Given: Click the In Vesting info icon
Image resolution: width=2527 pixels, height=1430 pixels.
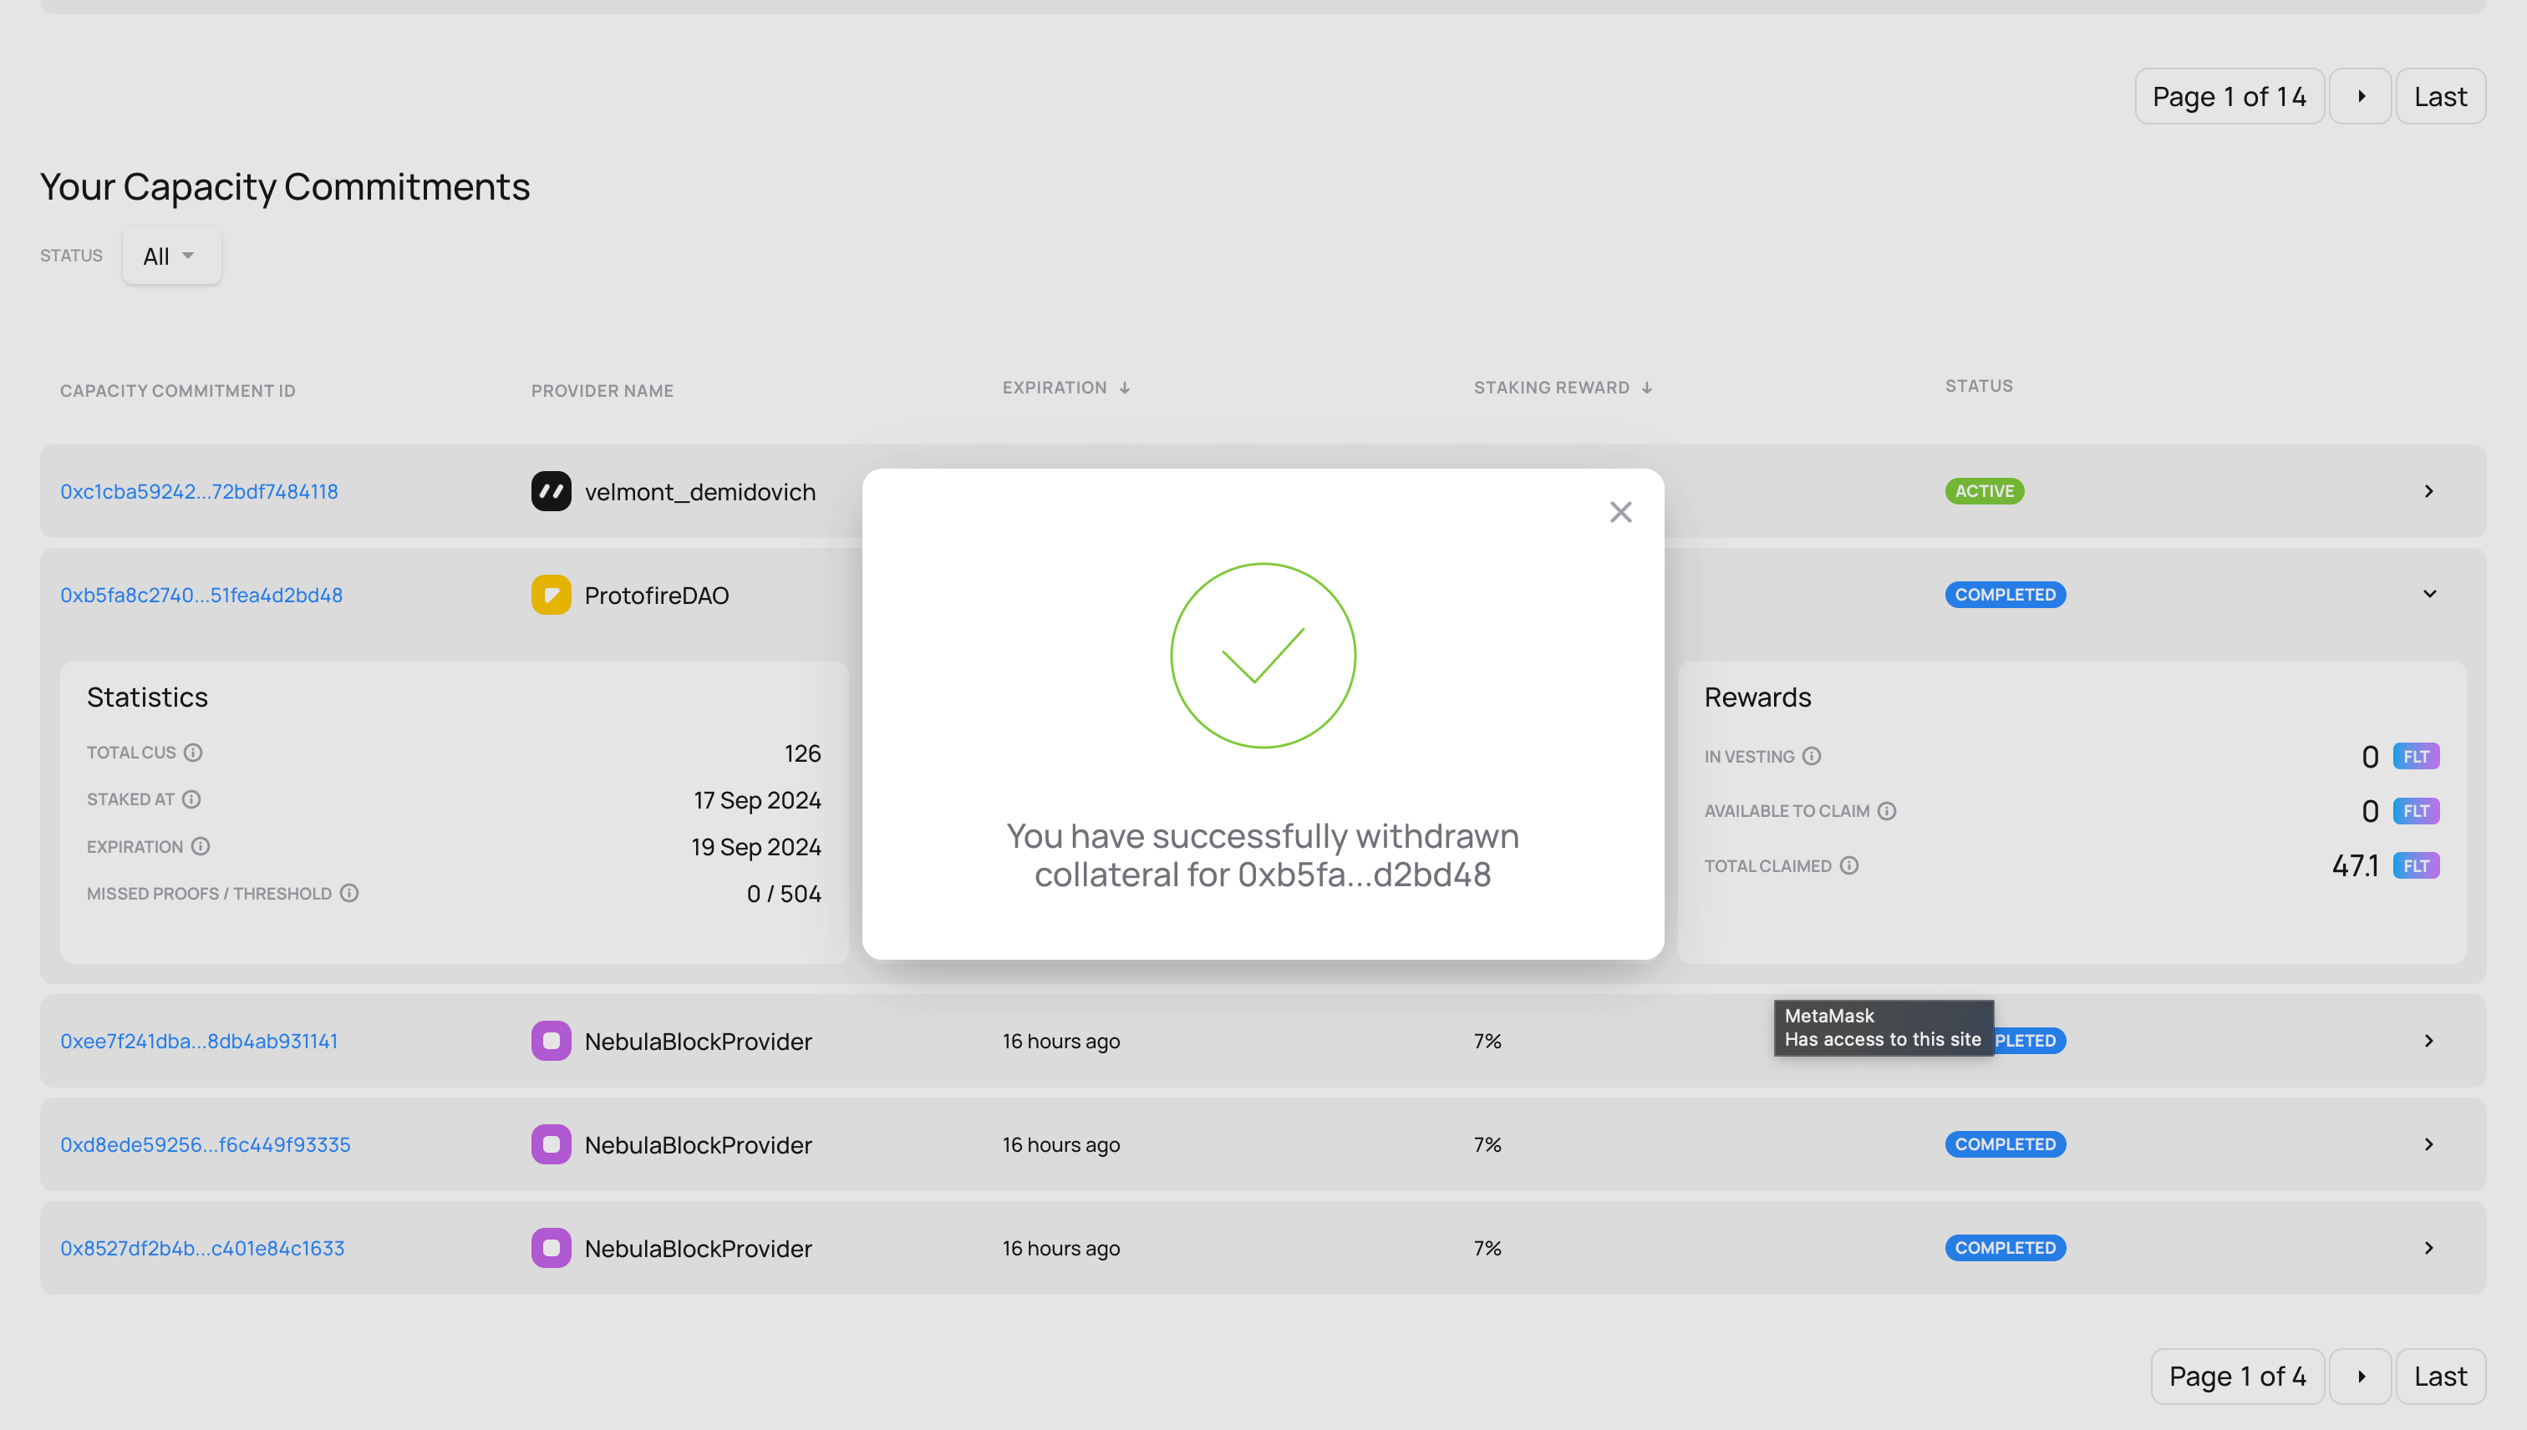Looking at the screenshot, I should (1811, 756).
